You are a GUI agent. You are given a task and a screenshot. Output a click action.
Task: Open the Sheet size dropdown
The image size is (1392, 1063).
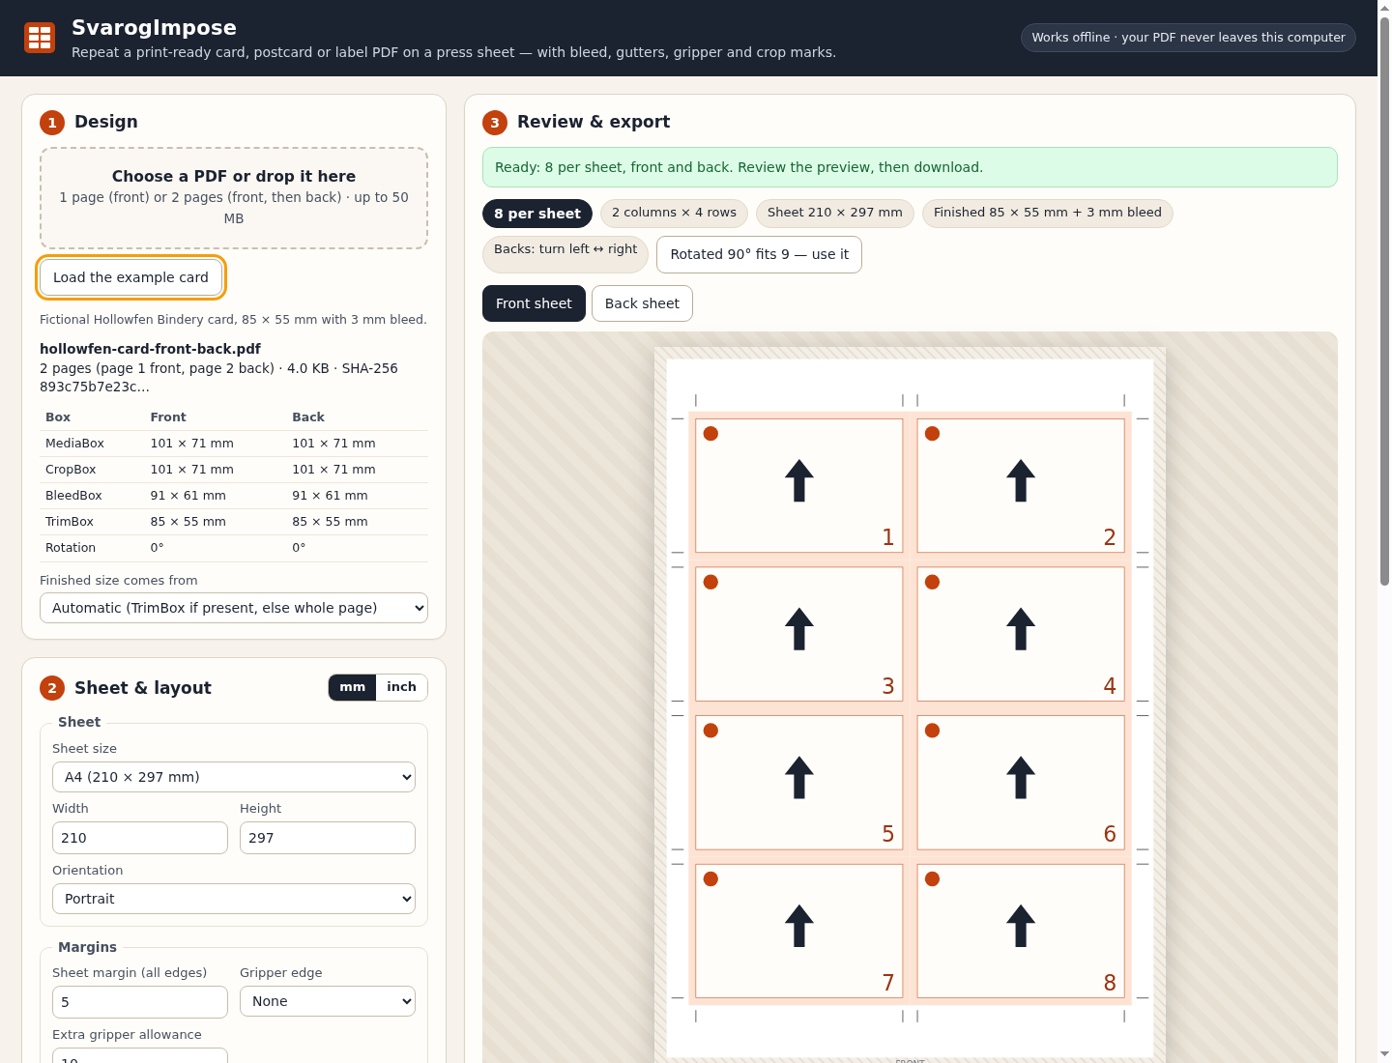coord(234,777)
